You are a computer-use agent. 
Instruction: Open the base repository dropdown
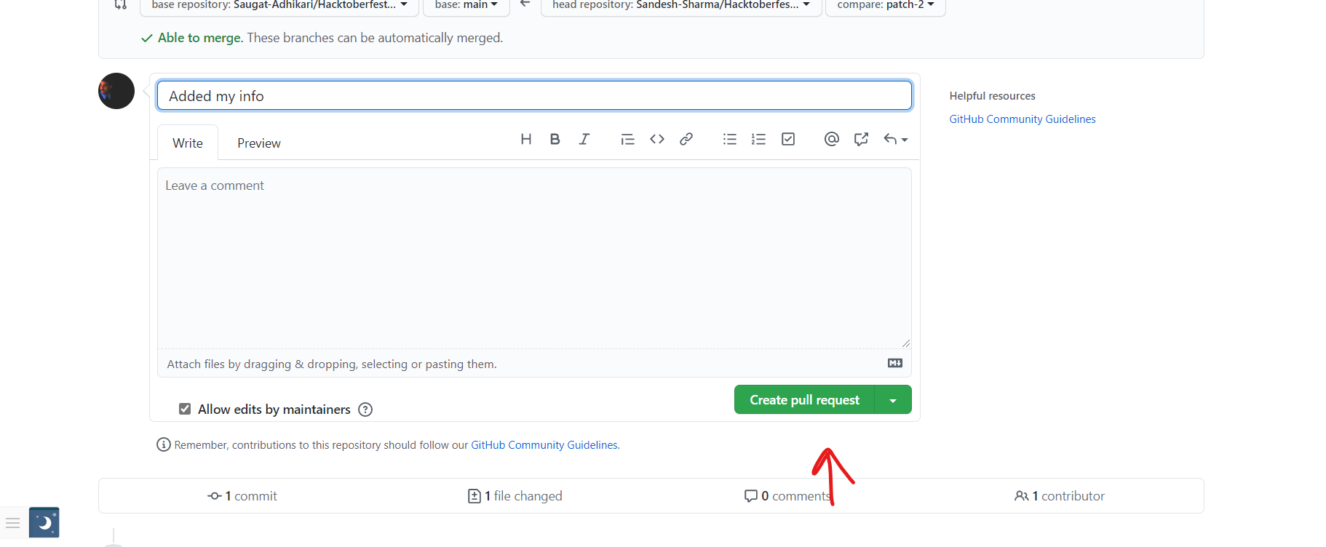click(279, 5)
